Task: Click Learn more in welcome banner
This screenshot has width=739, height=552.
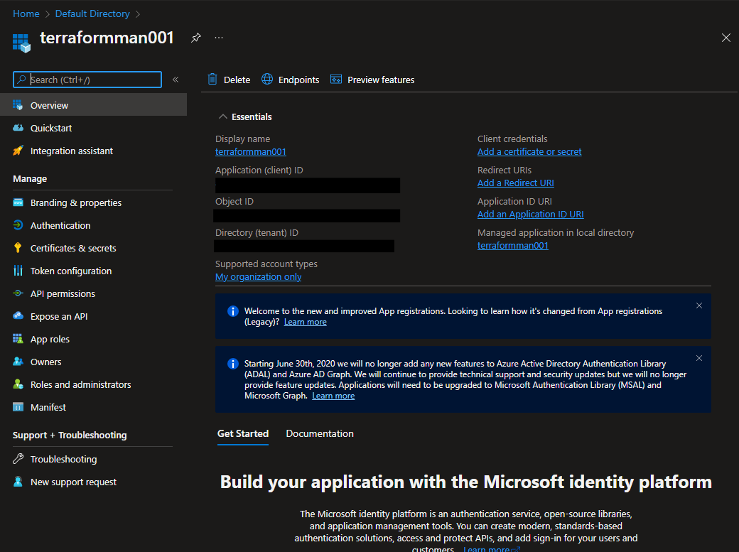Action: (x=305, y=322)
